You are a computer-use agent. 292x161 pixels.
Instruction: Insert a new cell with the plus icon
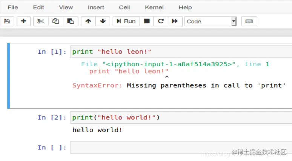(x=23, y=21)
